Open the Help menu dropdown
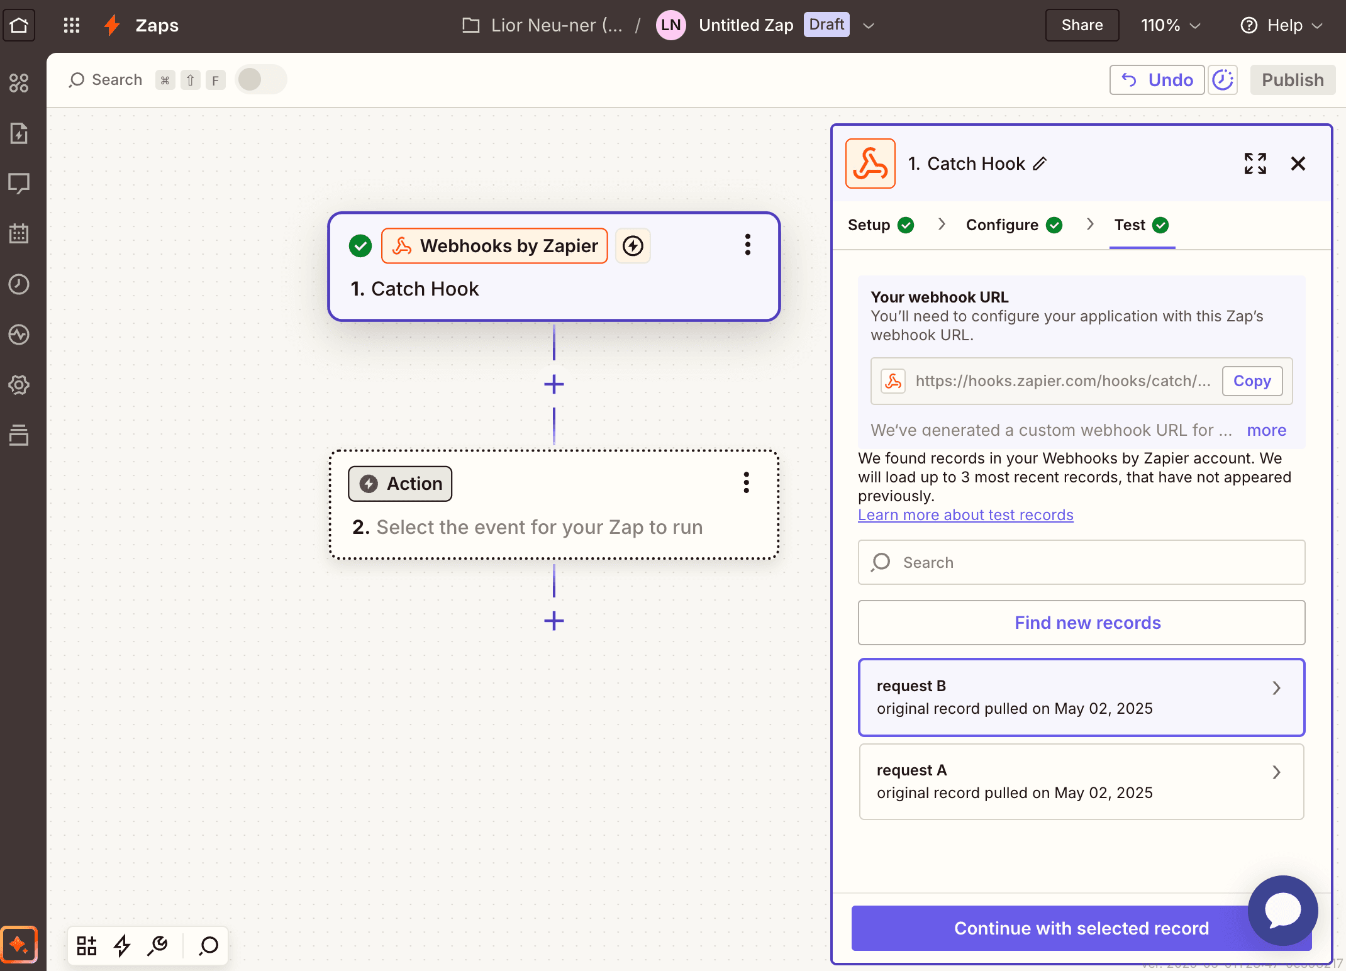The width and height of the screenshot is (1346, 971). click(1282, 25)
